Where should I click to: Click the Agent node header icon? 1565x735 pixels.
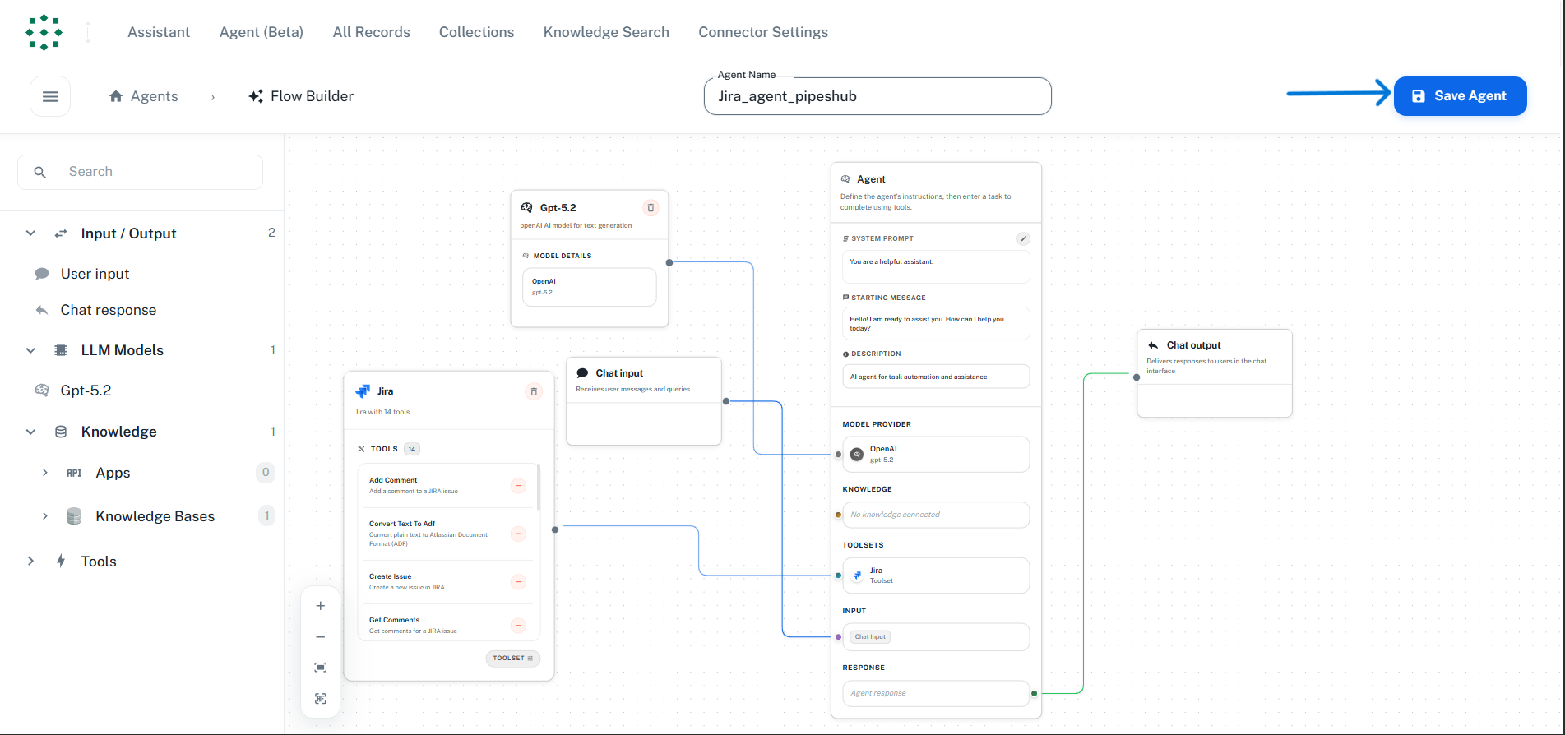click(845, 179)
